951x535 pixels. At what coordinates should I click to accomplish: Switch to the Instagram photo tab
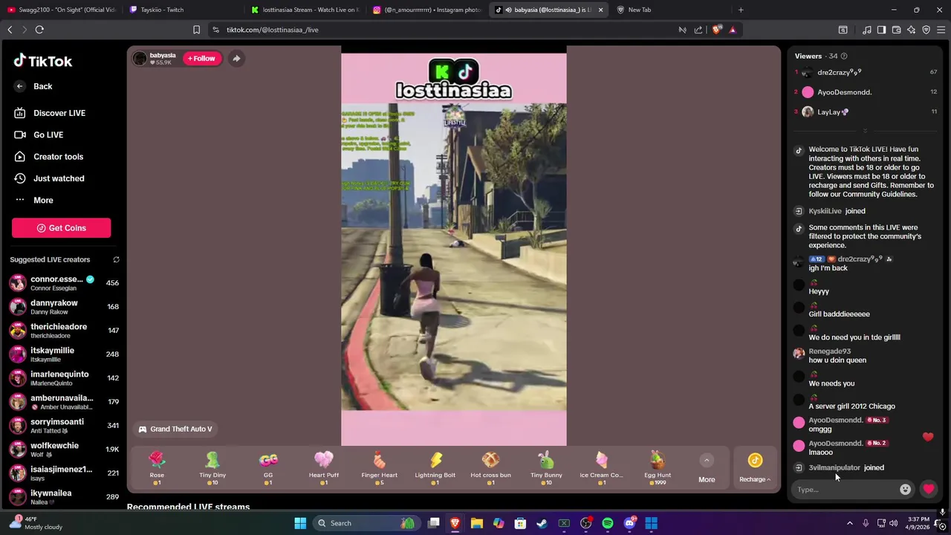[426, 10]
